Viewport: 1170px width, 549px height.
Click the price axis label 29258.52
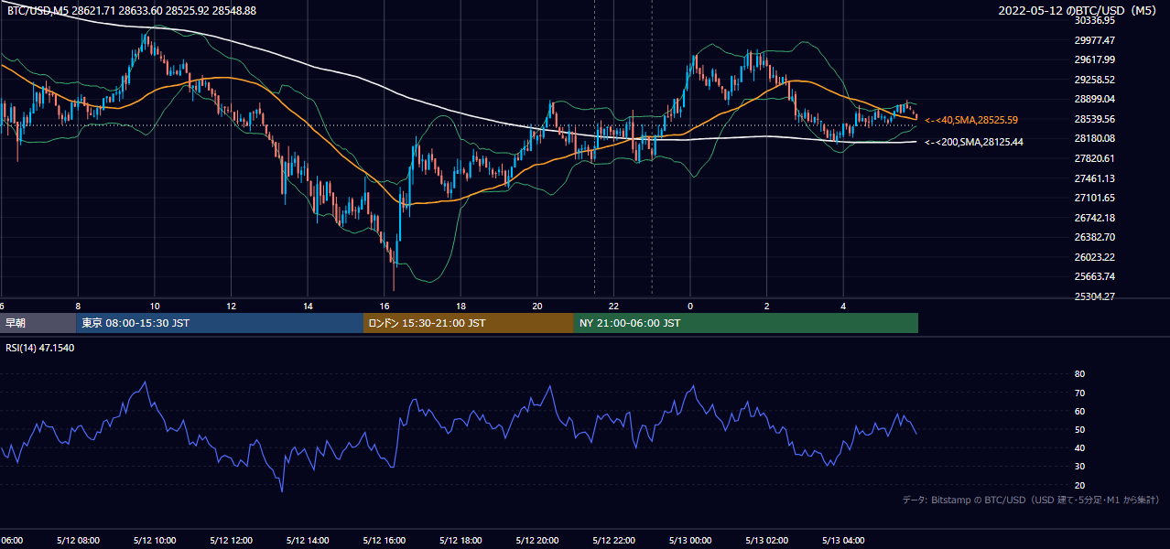[1095, 80]
